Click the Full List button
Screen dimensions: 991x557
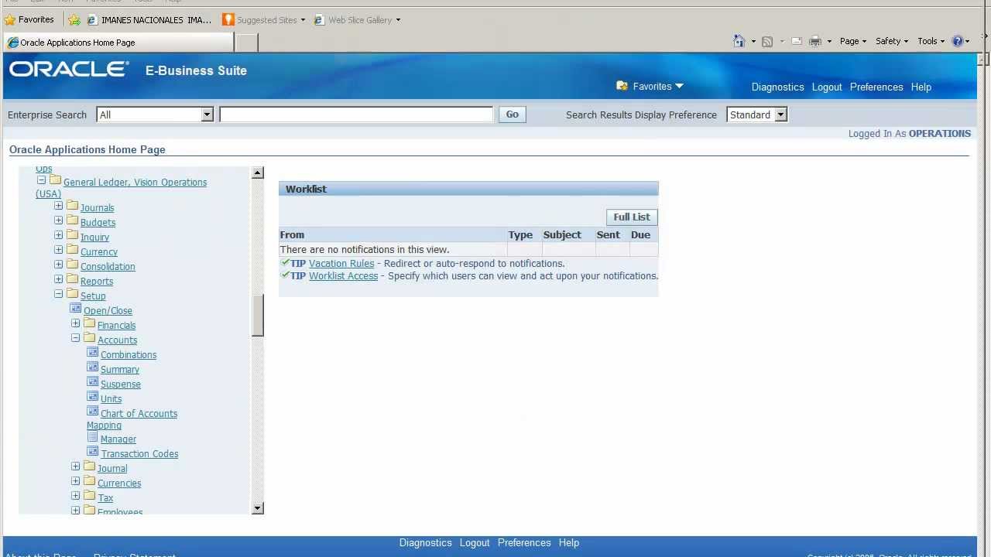(x=632, y=217)
